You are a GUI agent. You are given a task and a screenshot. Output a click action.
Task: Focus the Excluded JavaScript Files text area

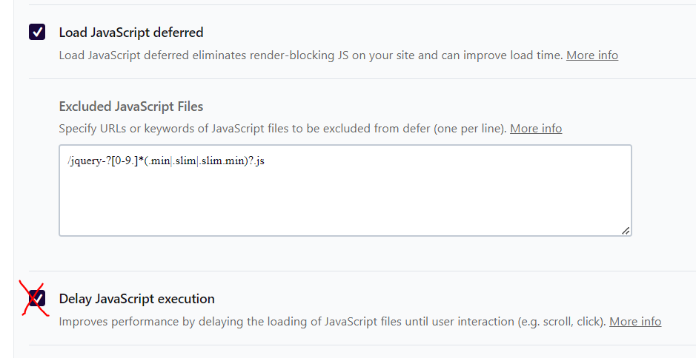[x=345, y=200]
